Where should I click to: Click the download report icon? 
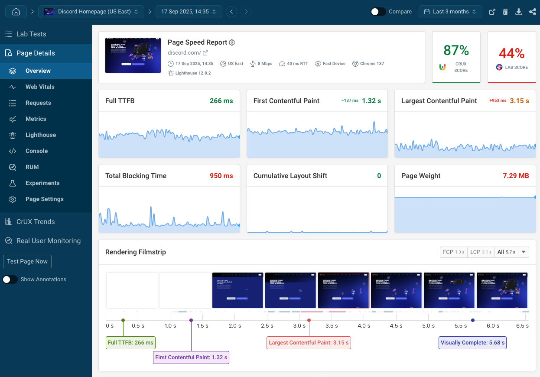519,12
